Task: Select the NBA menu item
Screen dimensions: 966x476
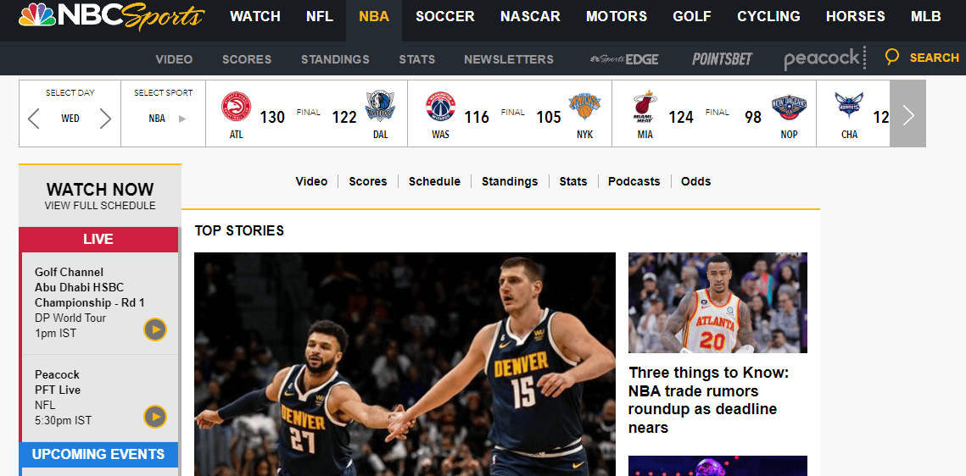Action: point(374,17)
